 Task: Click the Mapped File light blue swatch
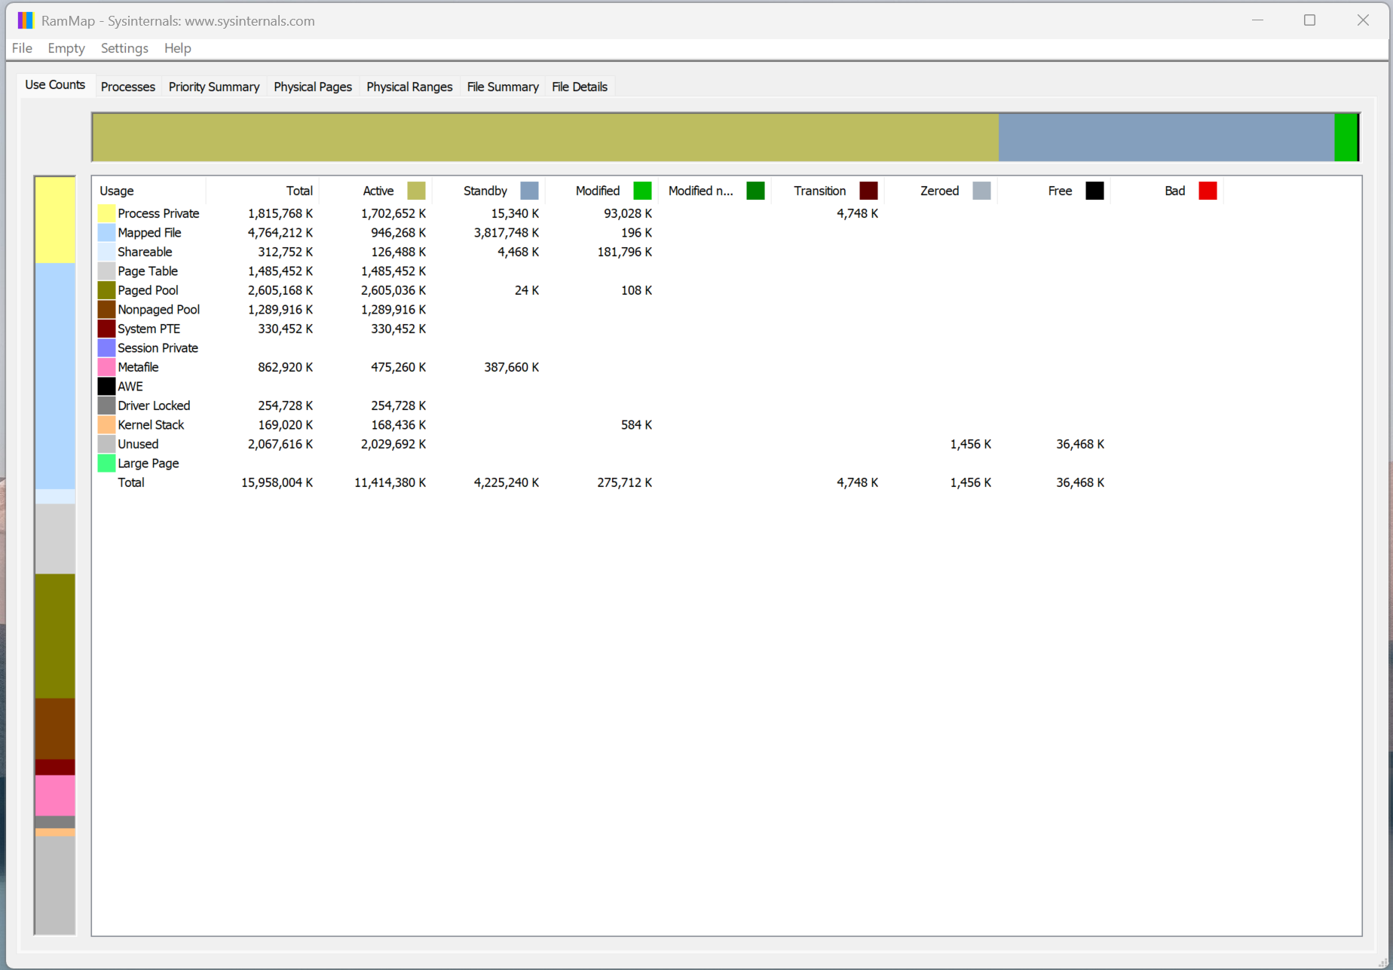[106, 233]
